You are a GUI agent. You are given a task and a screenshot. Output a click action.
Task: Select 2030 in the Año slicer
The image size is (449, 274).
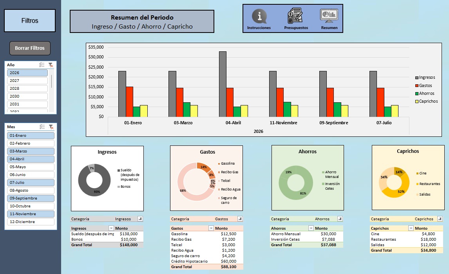27,96
